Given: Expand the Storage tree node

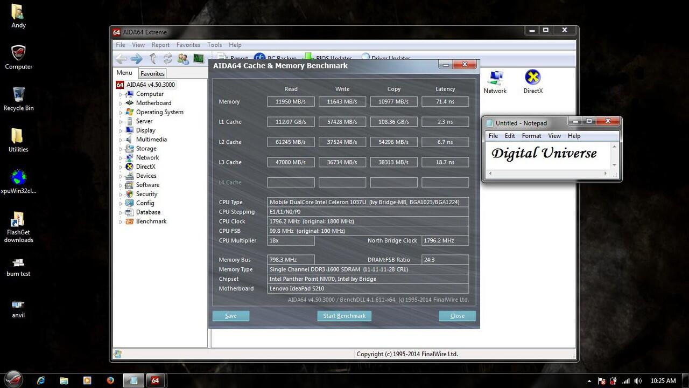Looking at the screenshot, I should tap(121, 149).
